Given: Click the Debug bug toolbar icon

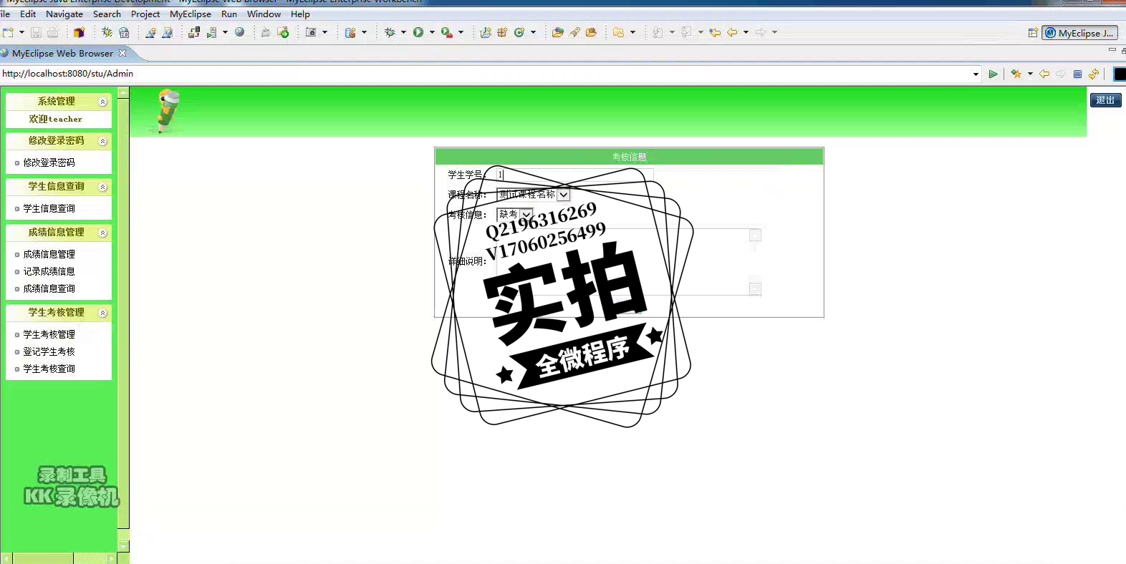Looking at the screenshot, I should click(x=390, y=32).
